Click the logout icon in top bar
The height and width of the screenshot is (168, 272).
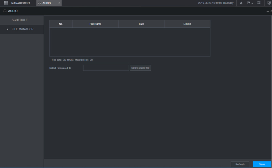[249, 3]
